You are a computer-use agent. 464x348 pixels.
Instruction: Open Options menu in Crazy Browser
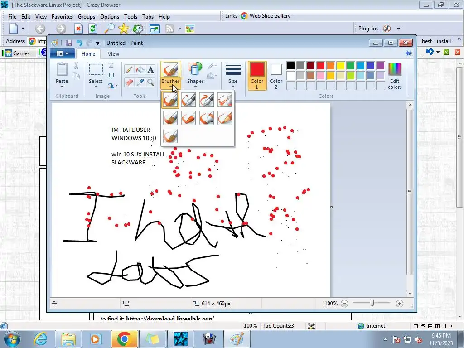tap(110, 17)
